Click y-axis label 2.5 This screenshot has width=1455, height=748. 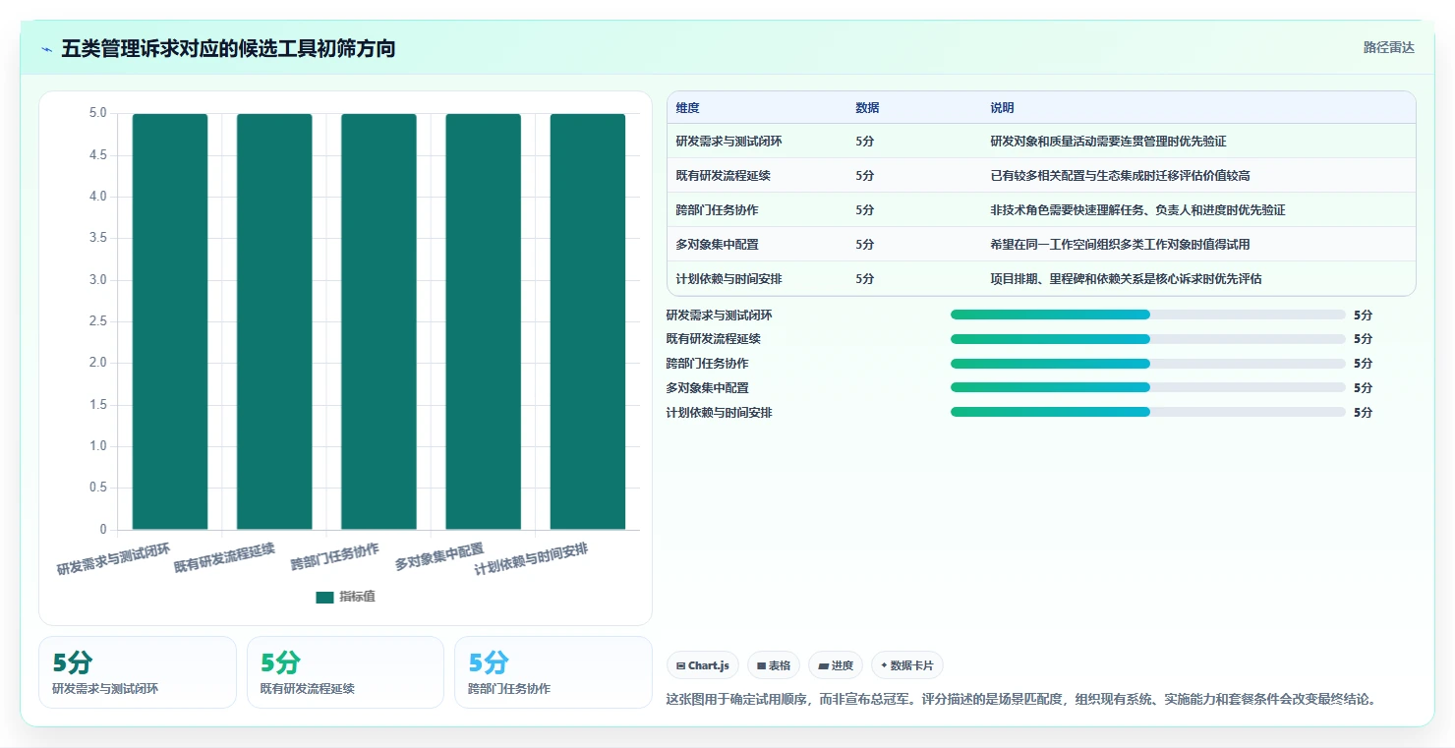click(97, 321)
